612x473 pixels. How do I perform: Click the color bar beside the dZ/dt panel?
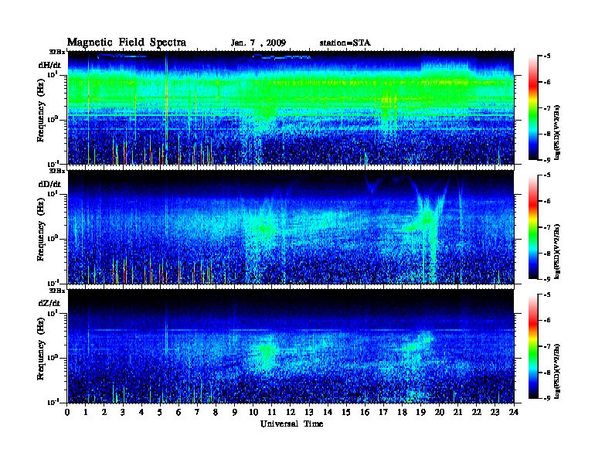533,346
